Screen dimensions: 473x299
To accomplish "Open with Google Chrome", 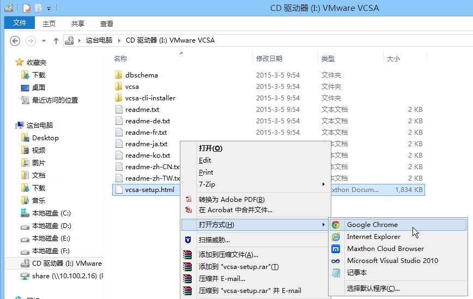I will tap(398, 225).
